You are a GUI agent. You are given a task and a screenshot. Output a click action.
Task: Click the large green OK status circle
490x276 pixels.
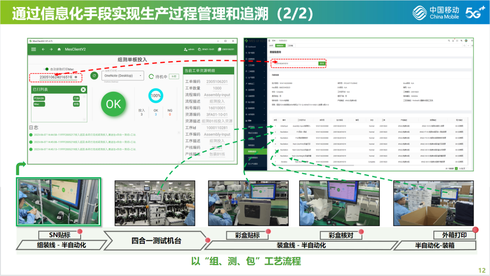click(x=114, y=104)
